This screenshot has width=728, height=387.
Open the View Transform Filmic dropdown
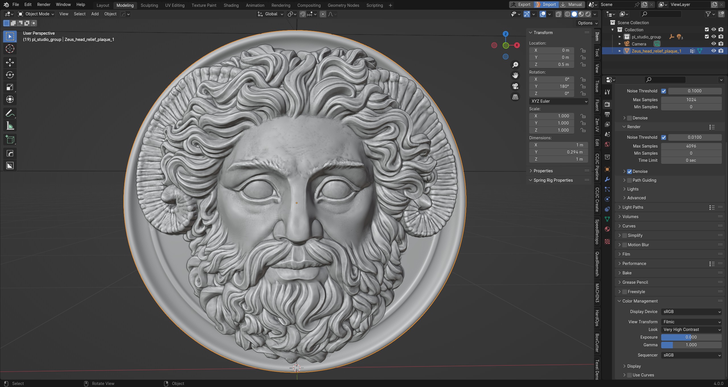(x=691, y=322)
